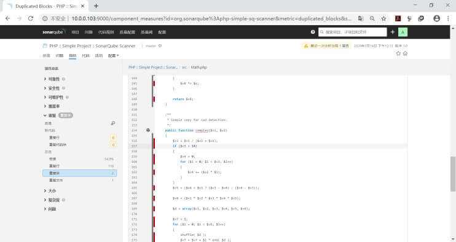The image size is (456, 242).
Task: Click the src breadcrumb link
Action: 184,67
